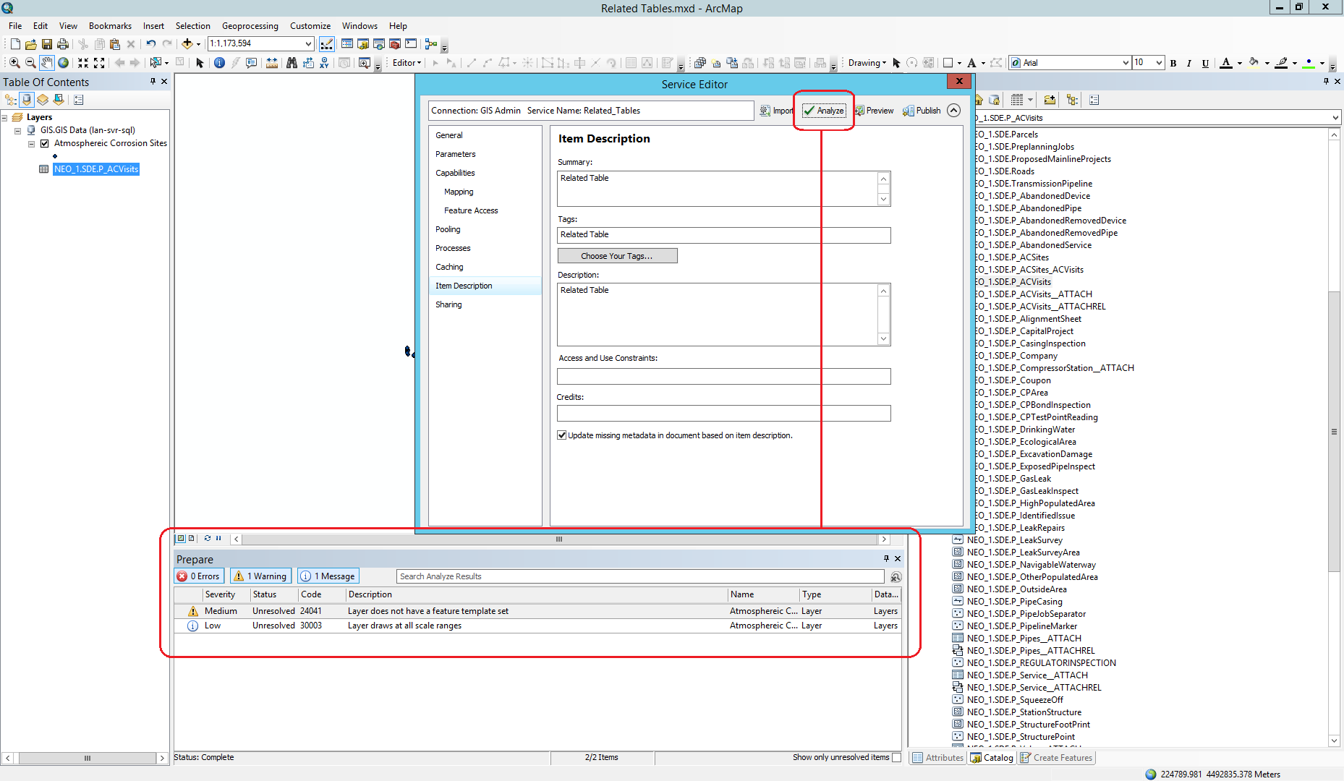
Task: Open the Editor dropdown menu
Action: [x=407, y=63]
